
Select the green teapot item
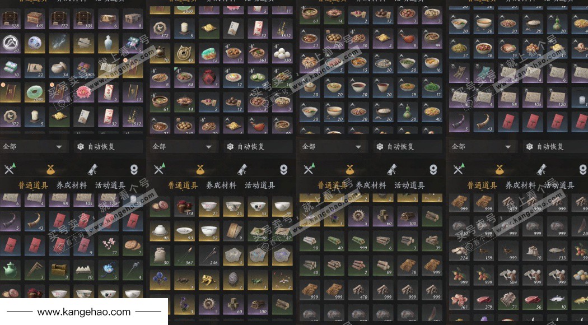[x=10, y=270]
